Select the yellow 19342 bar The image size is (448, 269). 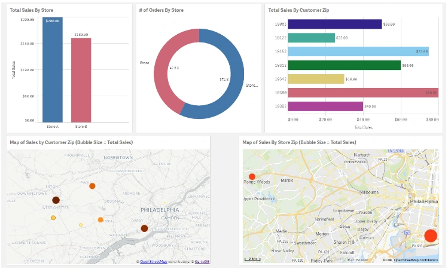tap(316, 79)
